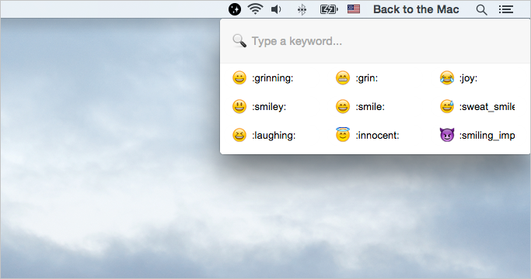
Task: Select the :laughing: label
Action: coord(274,136)
